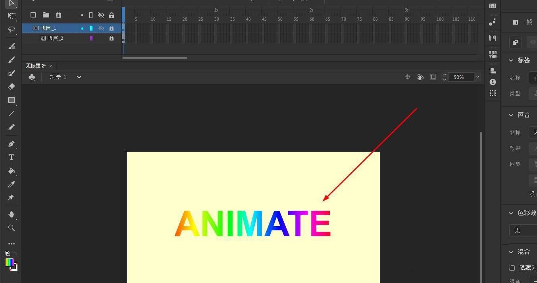Screen dimensions: 537x283
Task: Unlock the 图层_1 layer lock
Action: click(112, 28)
